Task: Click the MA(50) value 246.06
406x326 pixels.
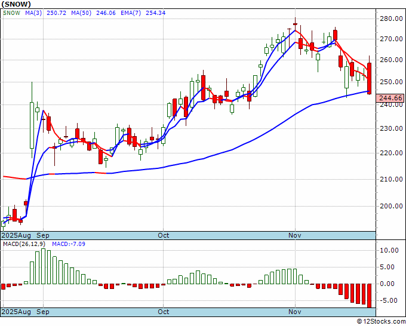Action: [106, 13]
